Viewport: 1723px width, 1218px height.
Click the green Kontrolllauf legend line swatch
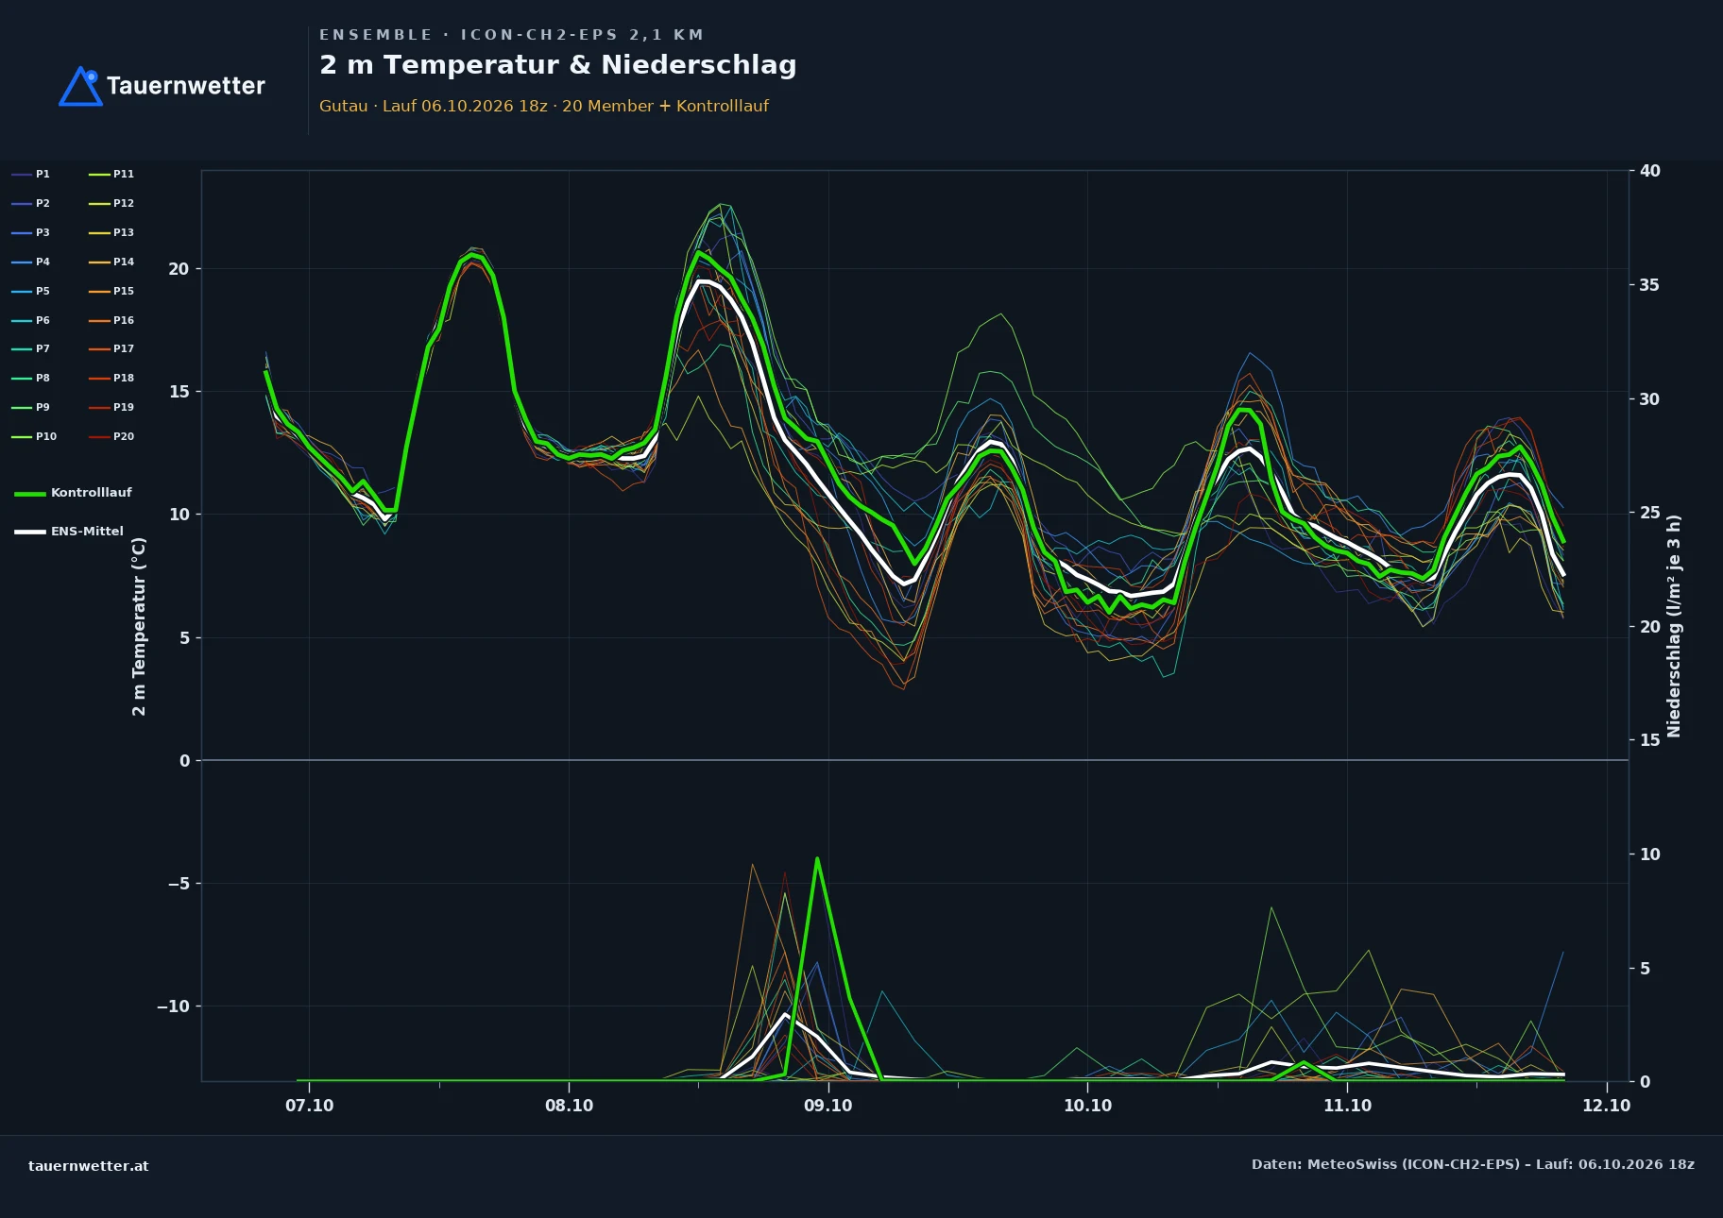coord(30,494)
